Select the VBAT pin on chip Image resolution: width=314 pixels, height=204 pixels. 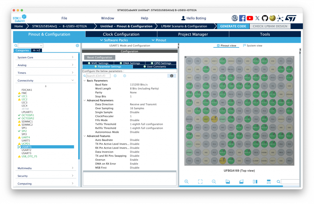click(x=189, y=78)
